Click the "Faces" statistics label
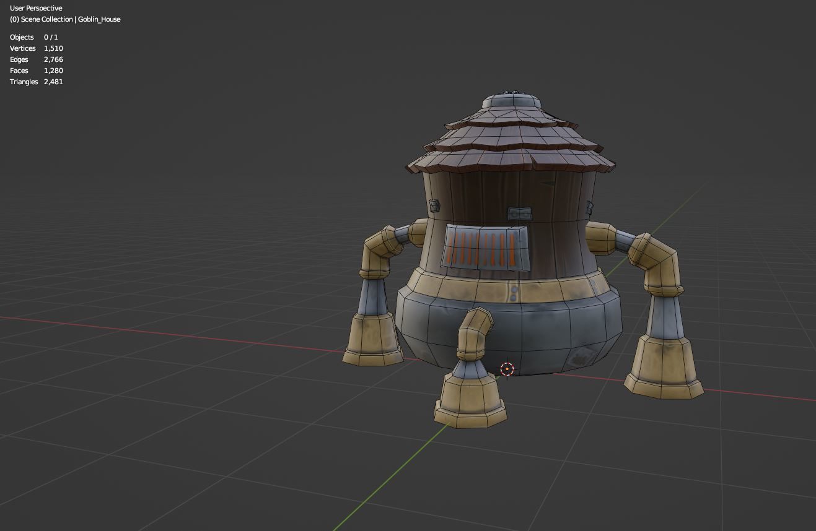The image size is (816, 531). tap(19, 71)
